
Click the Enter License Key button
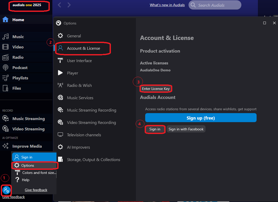click(156, 89)
